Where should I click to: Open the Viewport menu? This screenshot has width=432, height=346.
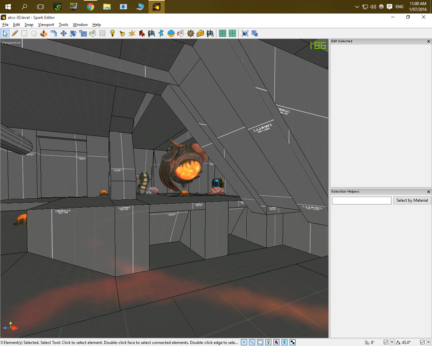46,25
